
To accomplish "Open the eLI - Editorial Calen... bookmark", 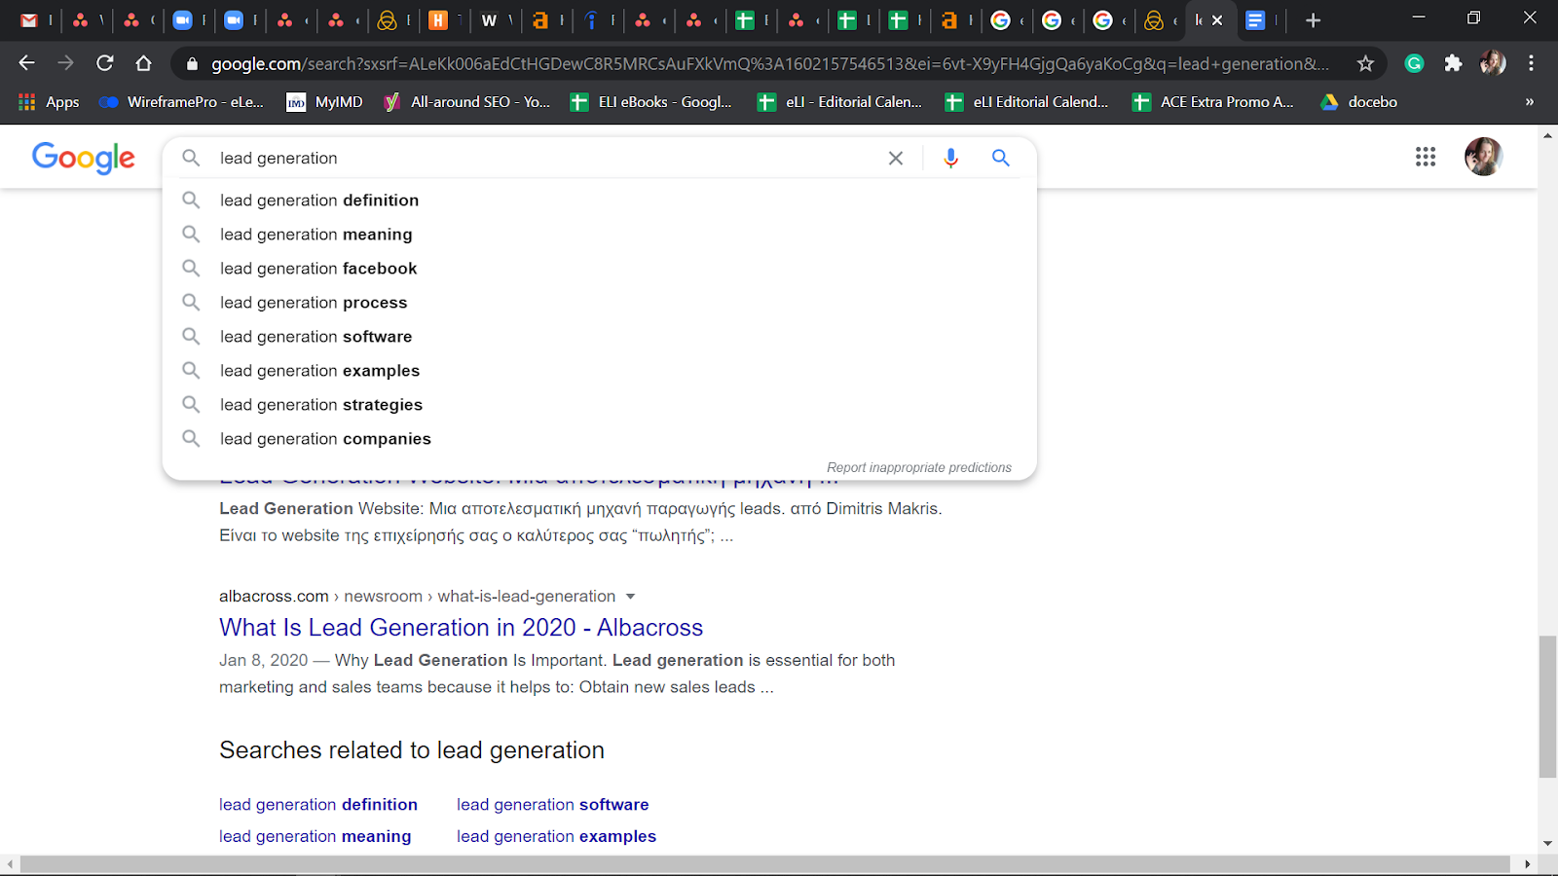I will pyautogui.click(x=840, y=101).
